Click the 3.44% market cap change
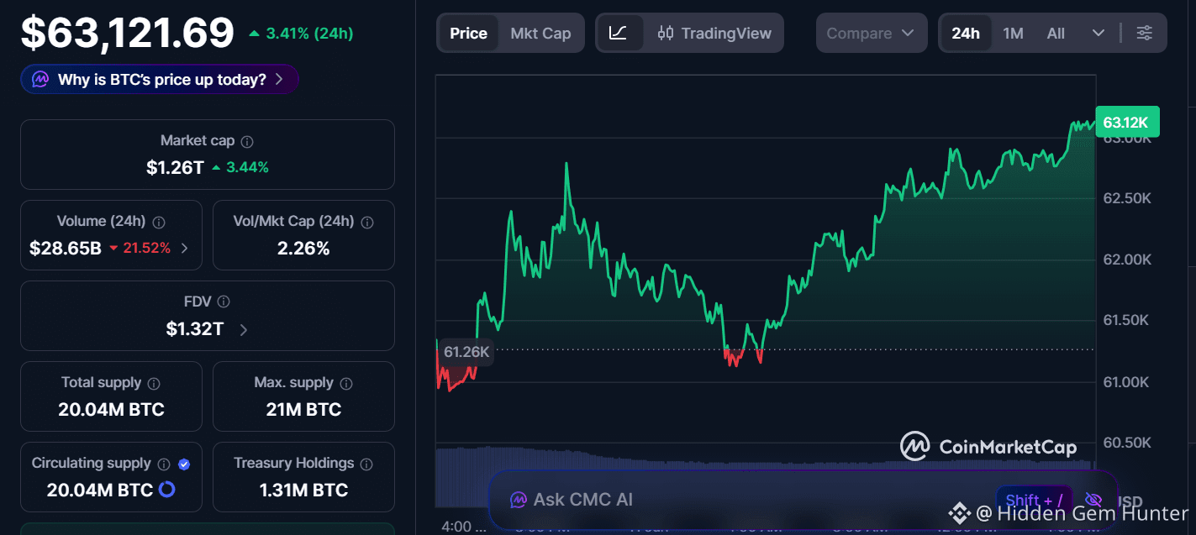 click(240, 168)
